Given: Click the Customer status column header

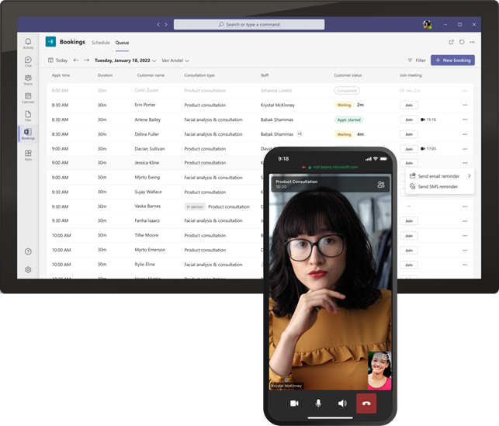Looking at the screenshot, I should [x=348, y=75].
